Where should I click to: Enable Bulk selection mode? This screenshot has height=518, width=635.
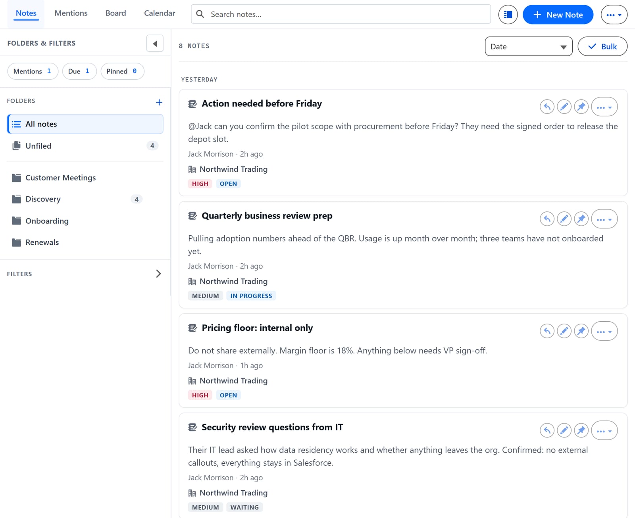coord(602,46)
